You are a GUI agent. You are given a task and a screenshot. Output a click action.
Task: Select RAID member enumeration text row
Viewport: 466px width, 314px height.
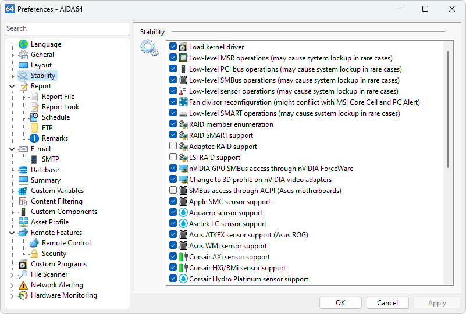click(x=231, y=124)
